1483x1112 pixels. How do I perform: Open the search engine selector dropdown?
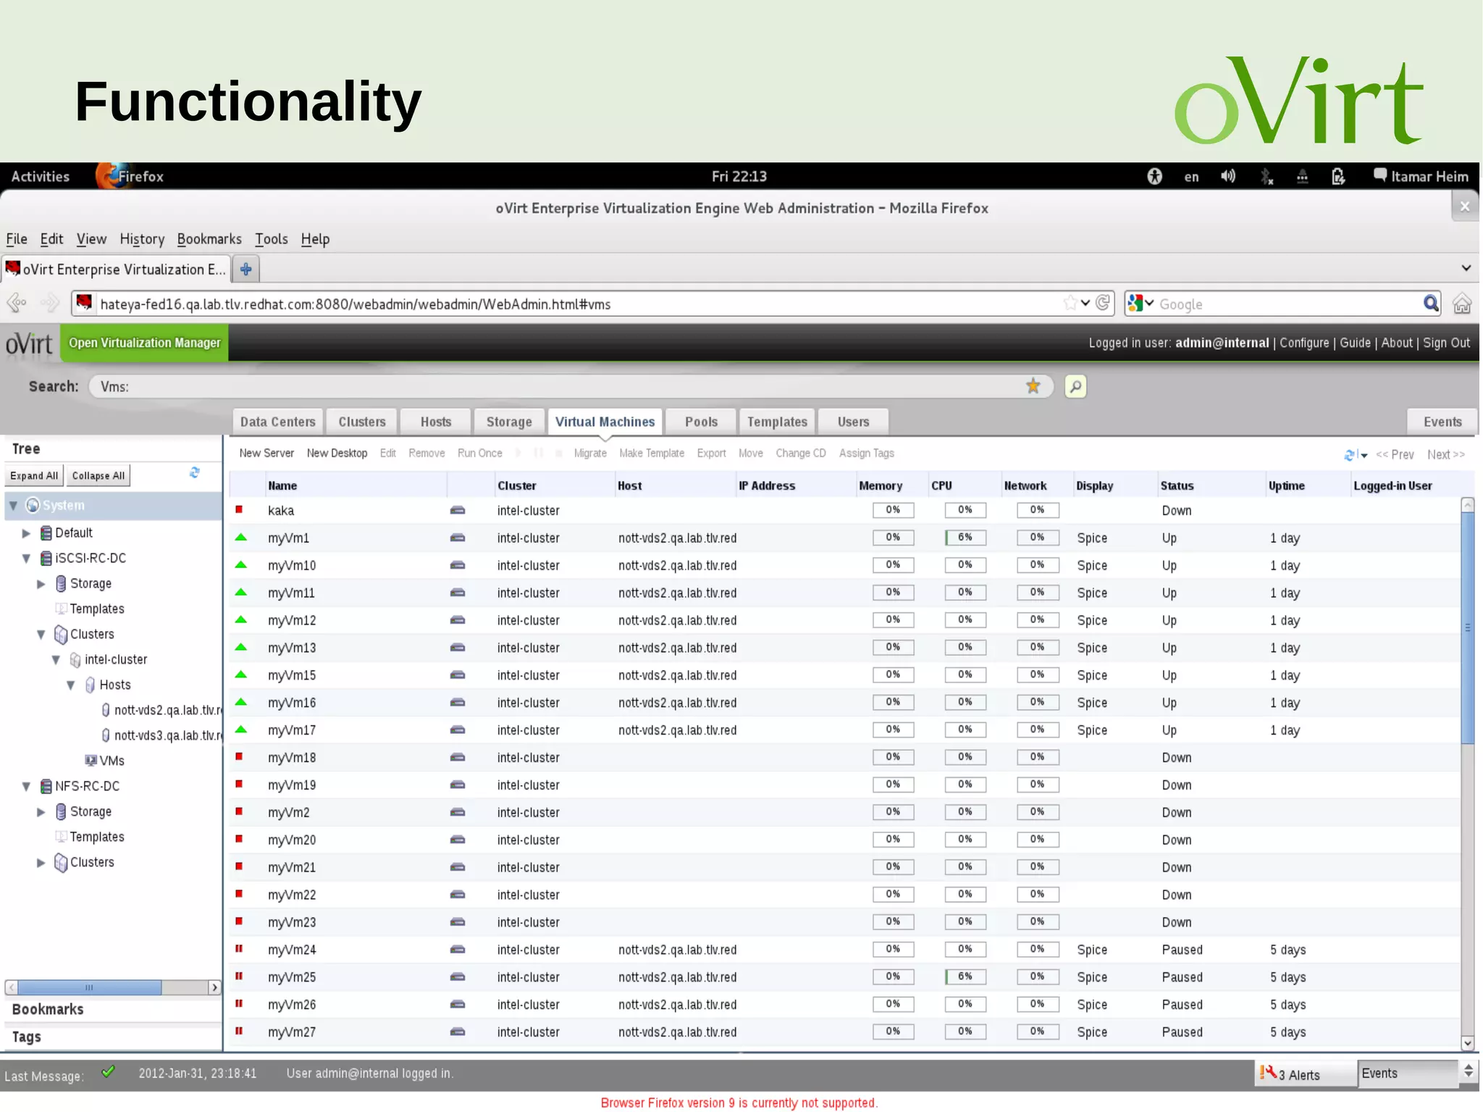coord(1141,304)
